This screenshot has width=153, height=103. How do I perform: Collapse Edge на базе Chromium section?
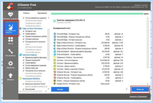click(x=32, y=29)
